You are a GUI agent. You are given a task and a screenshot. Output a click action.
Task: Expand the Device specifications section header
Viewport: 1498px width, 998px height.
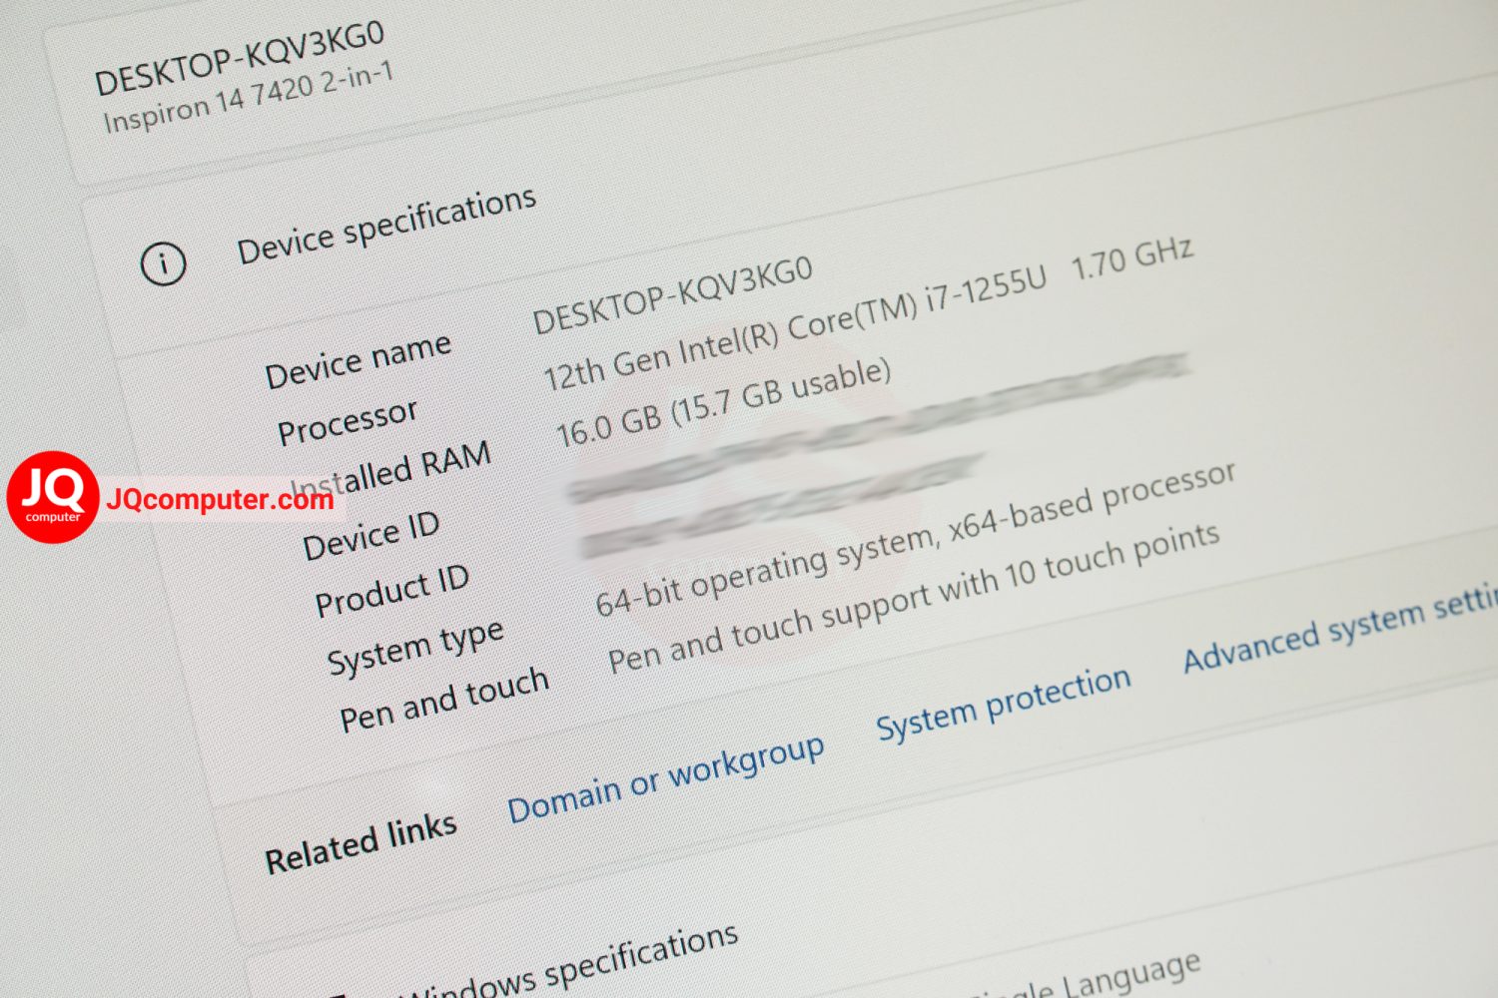[x=387, y=226]
